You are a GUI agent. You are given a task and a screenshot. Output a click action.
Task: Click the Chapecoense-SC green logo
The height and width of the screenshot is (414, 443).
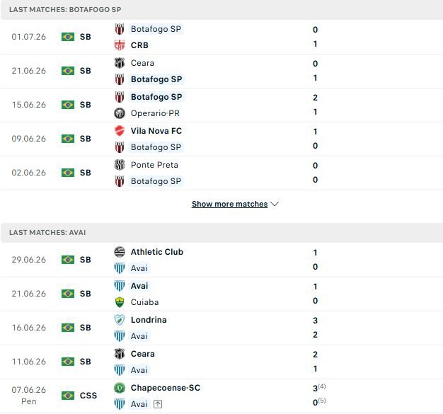[120, 388]
